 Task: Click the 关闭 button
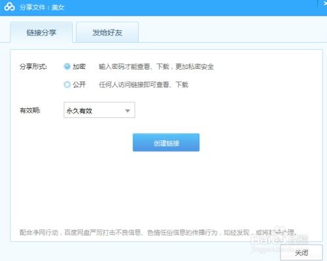(301, 252)
